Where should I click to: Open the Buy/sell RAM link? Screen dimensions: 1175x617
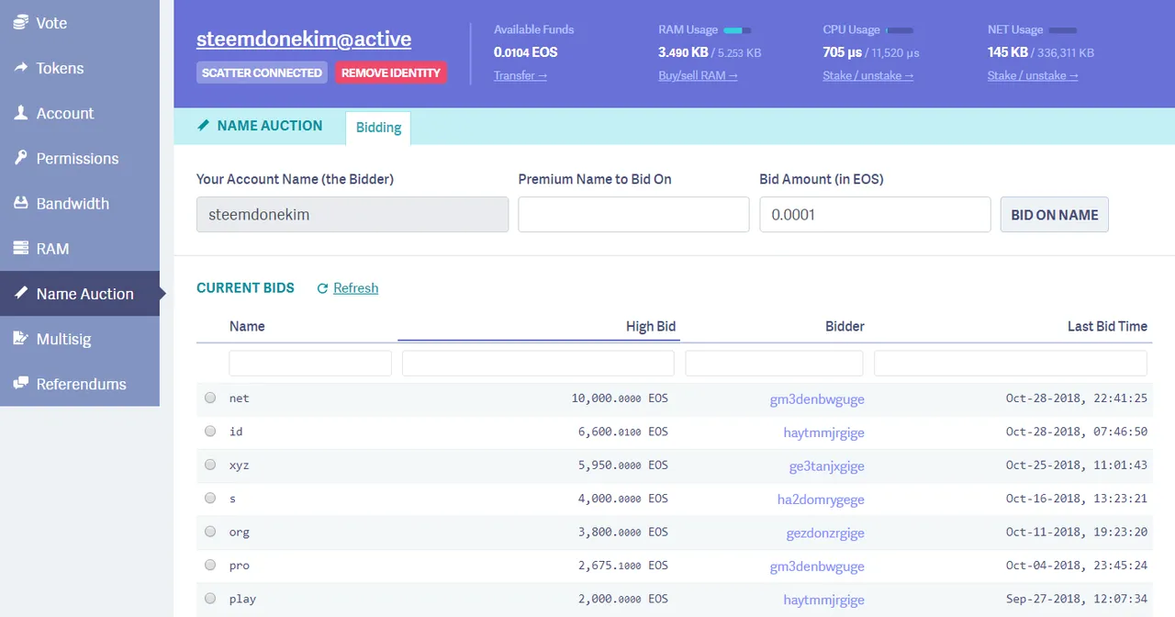[698, 75]
